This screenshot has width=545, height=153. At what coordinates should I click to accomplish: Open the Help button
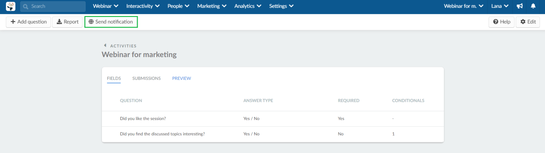[x=502, y=22]
